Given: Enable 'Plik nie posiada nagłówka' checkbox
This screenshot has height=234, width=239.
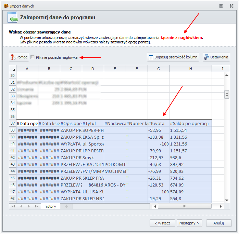Looking at the screenshot, I should [x=33, y=57].
